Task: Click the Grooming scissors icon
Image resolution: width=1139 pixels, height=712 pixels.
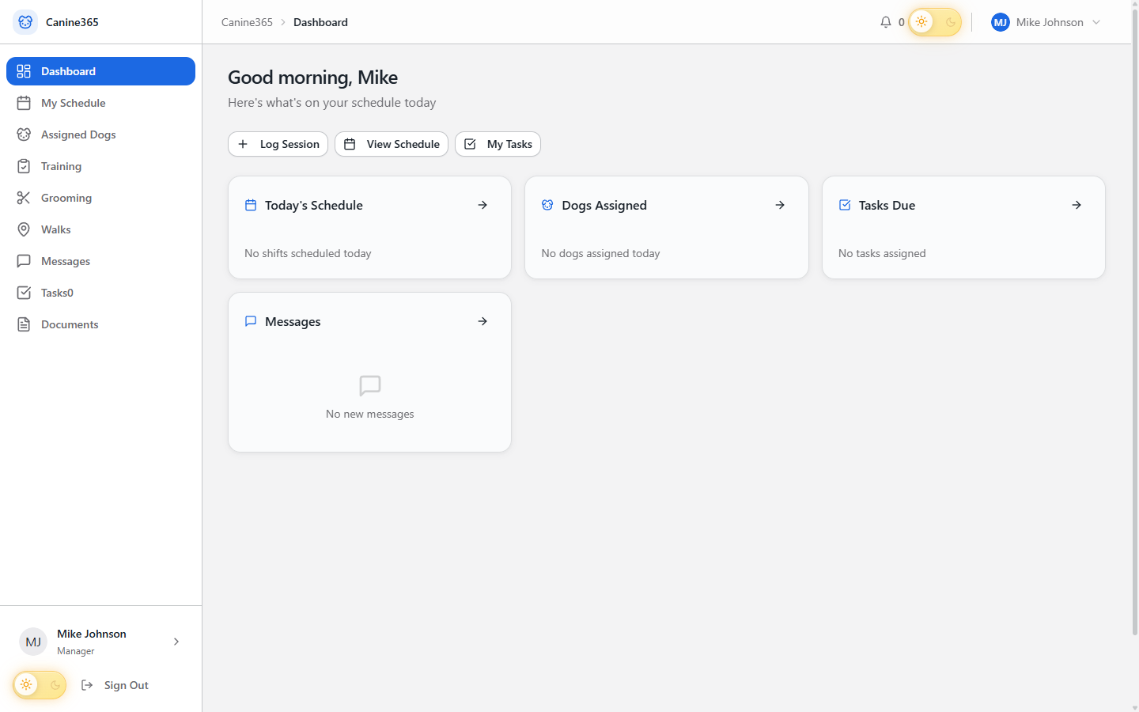Action: point(24,198)
